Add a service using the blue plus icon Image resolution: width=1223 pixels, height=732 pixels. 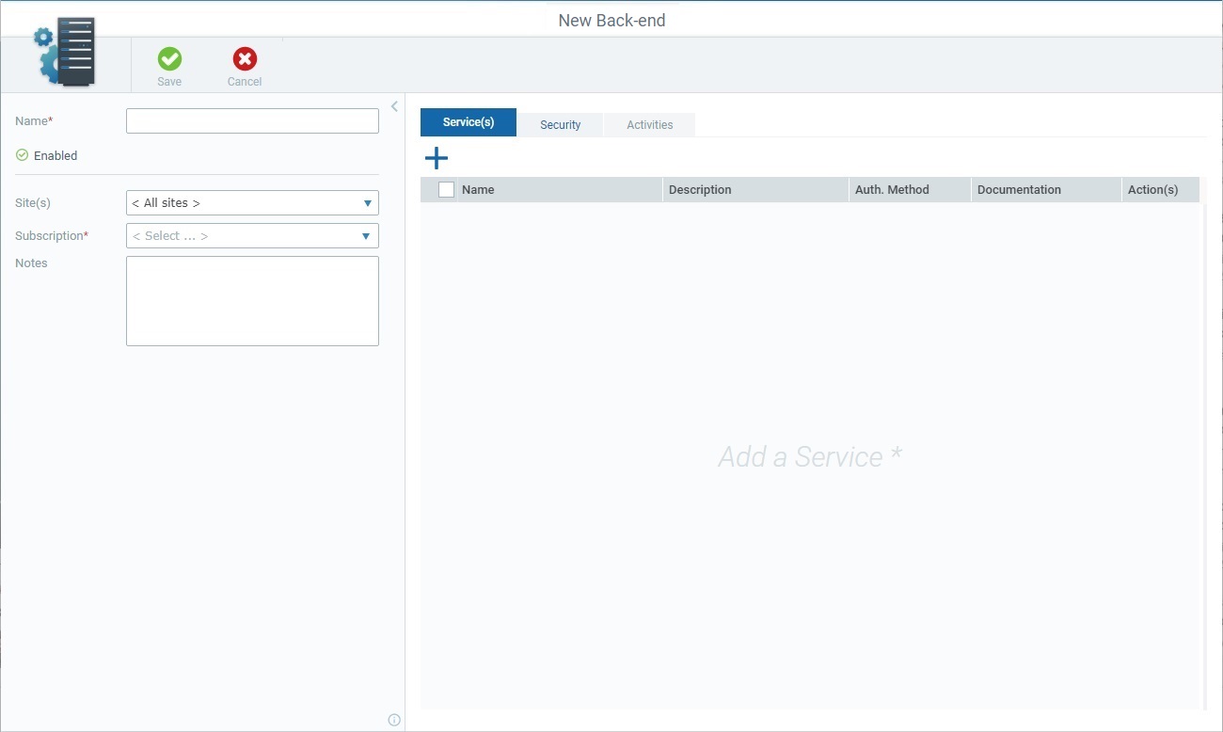[x=436, y=157]
